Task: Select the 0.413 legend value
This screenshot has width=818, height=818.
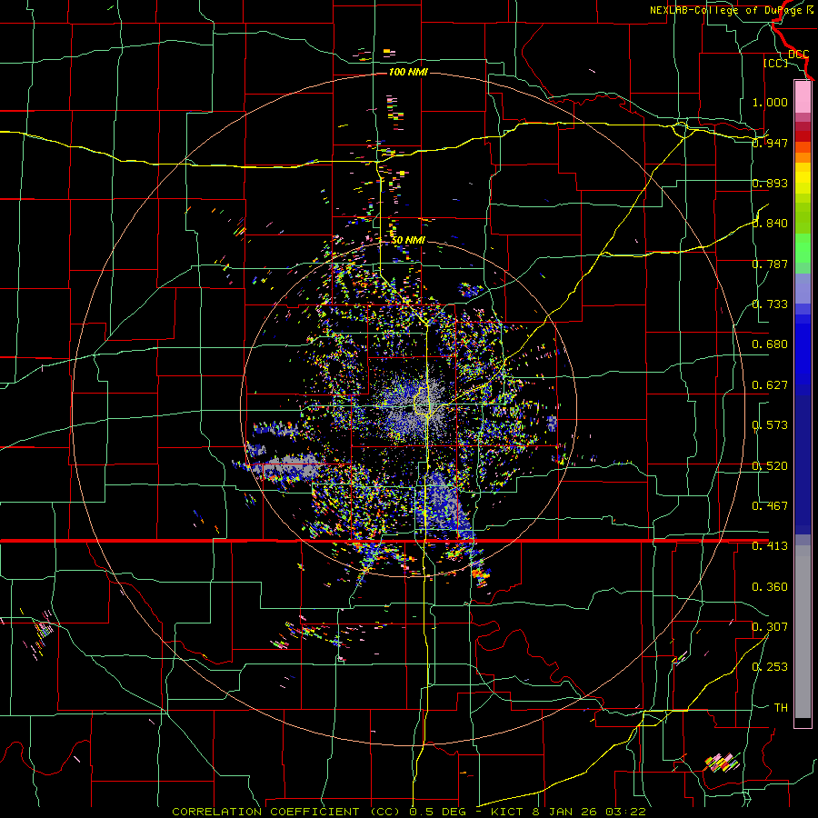Action: point(770,546)
